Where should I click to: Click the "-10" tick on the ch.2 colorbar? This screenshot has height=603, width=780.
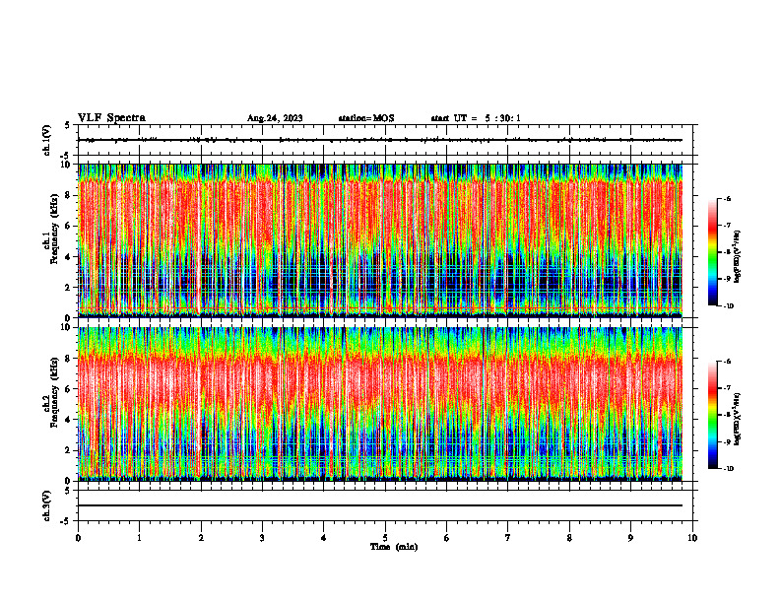coord(728,469)
